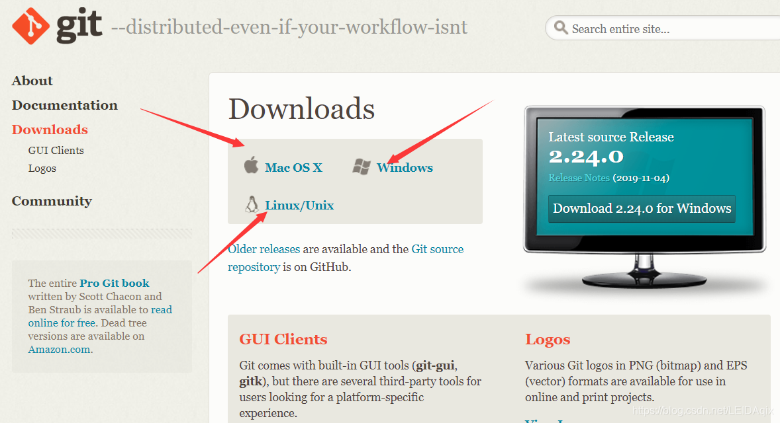Click the (2019-11-04) release date

(x=641, y=178)
